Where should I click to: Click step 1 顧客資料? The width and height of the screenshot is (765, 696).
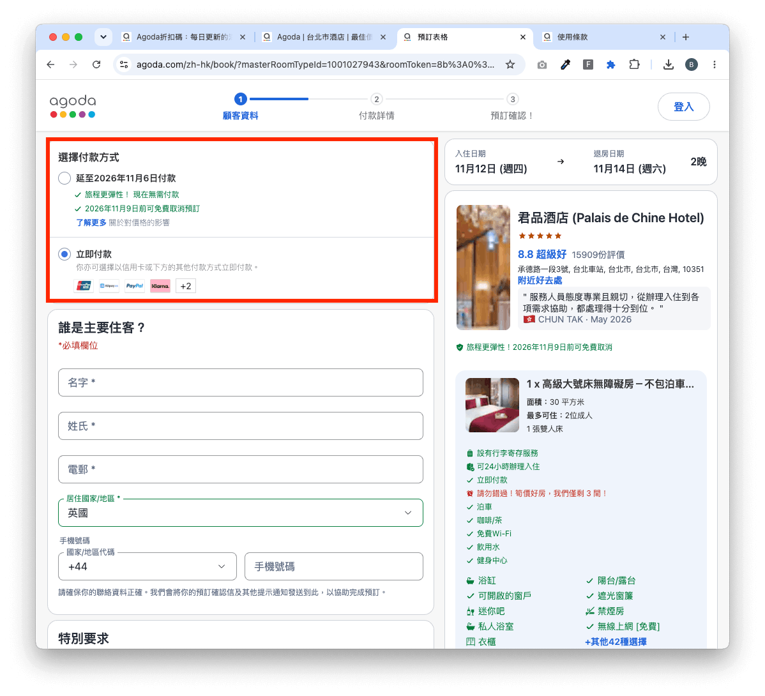tap(240, 107)
